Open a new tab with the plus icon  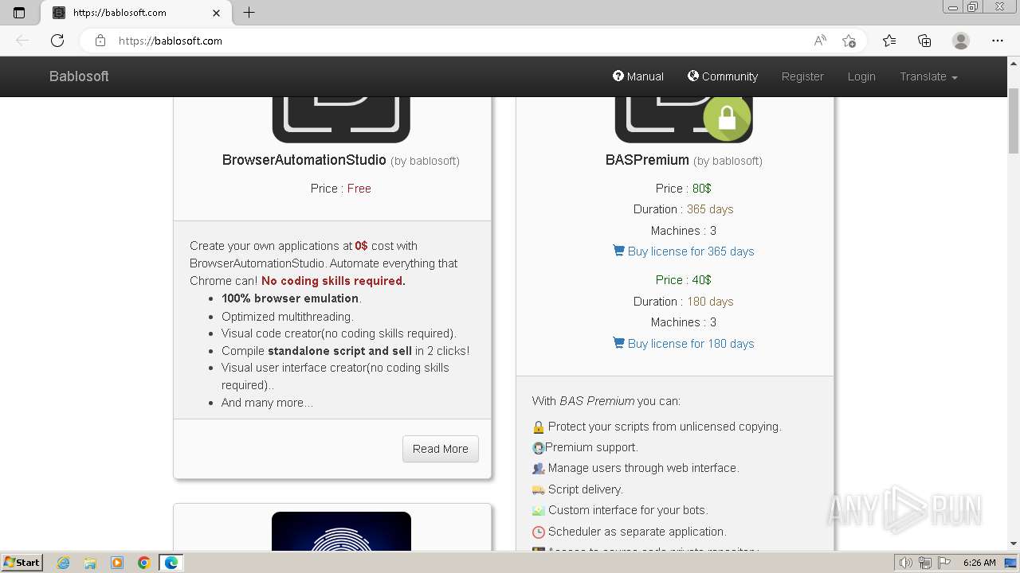(x=249, y=13)
